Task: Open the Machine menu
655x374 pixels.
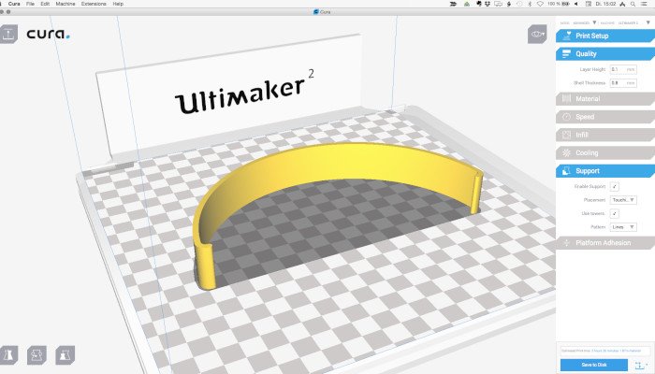Action: 65,4
